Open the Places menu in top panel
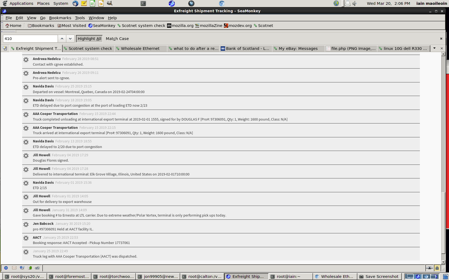Viewport: 449px width, 280px height. 43,3
